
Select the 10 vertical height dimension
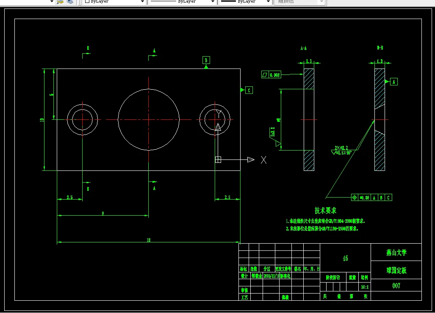tap(42, 120)
